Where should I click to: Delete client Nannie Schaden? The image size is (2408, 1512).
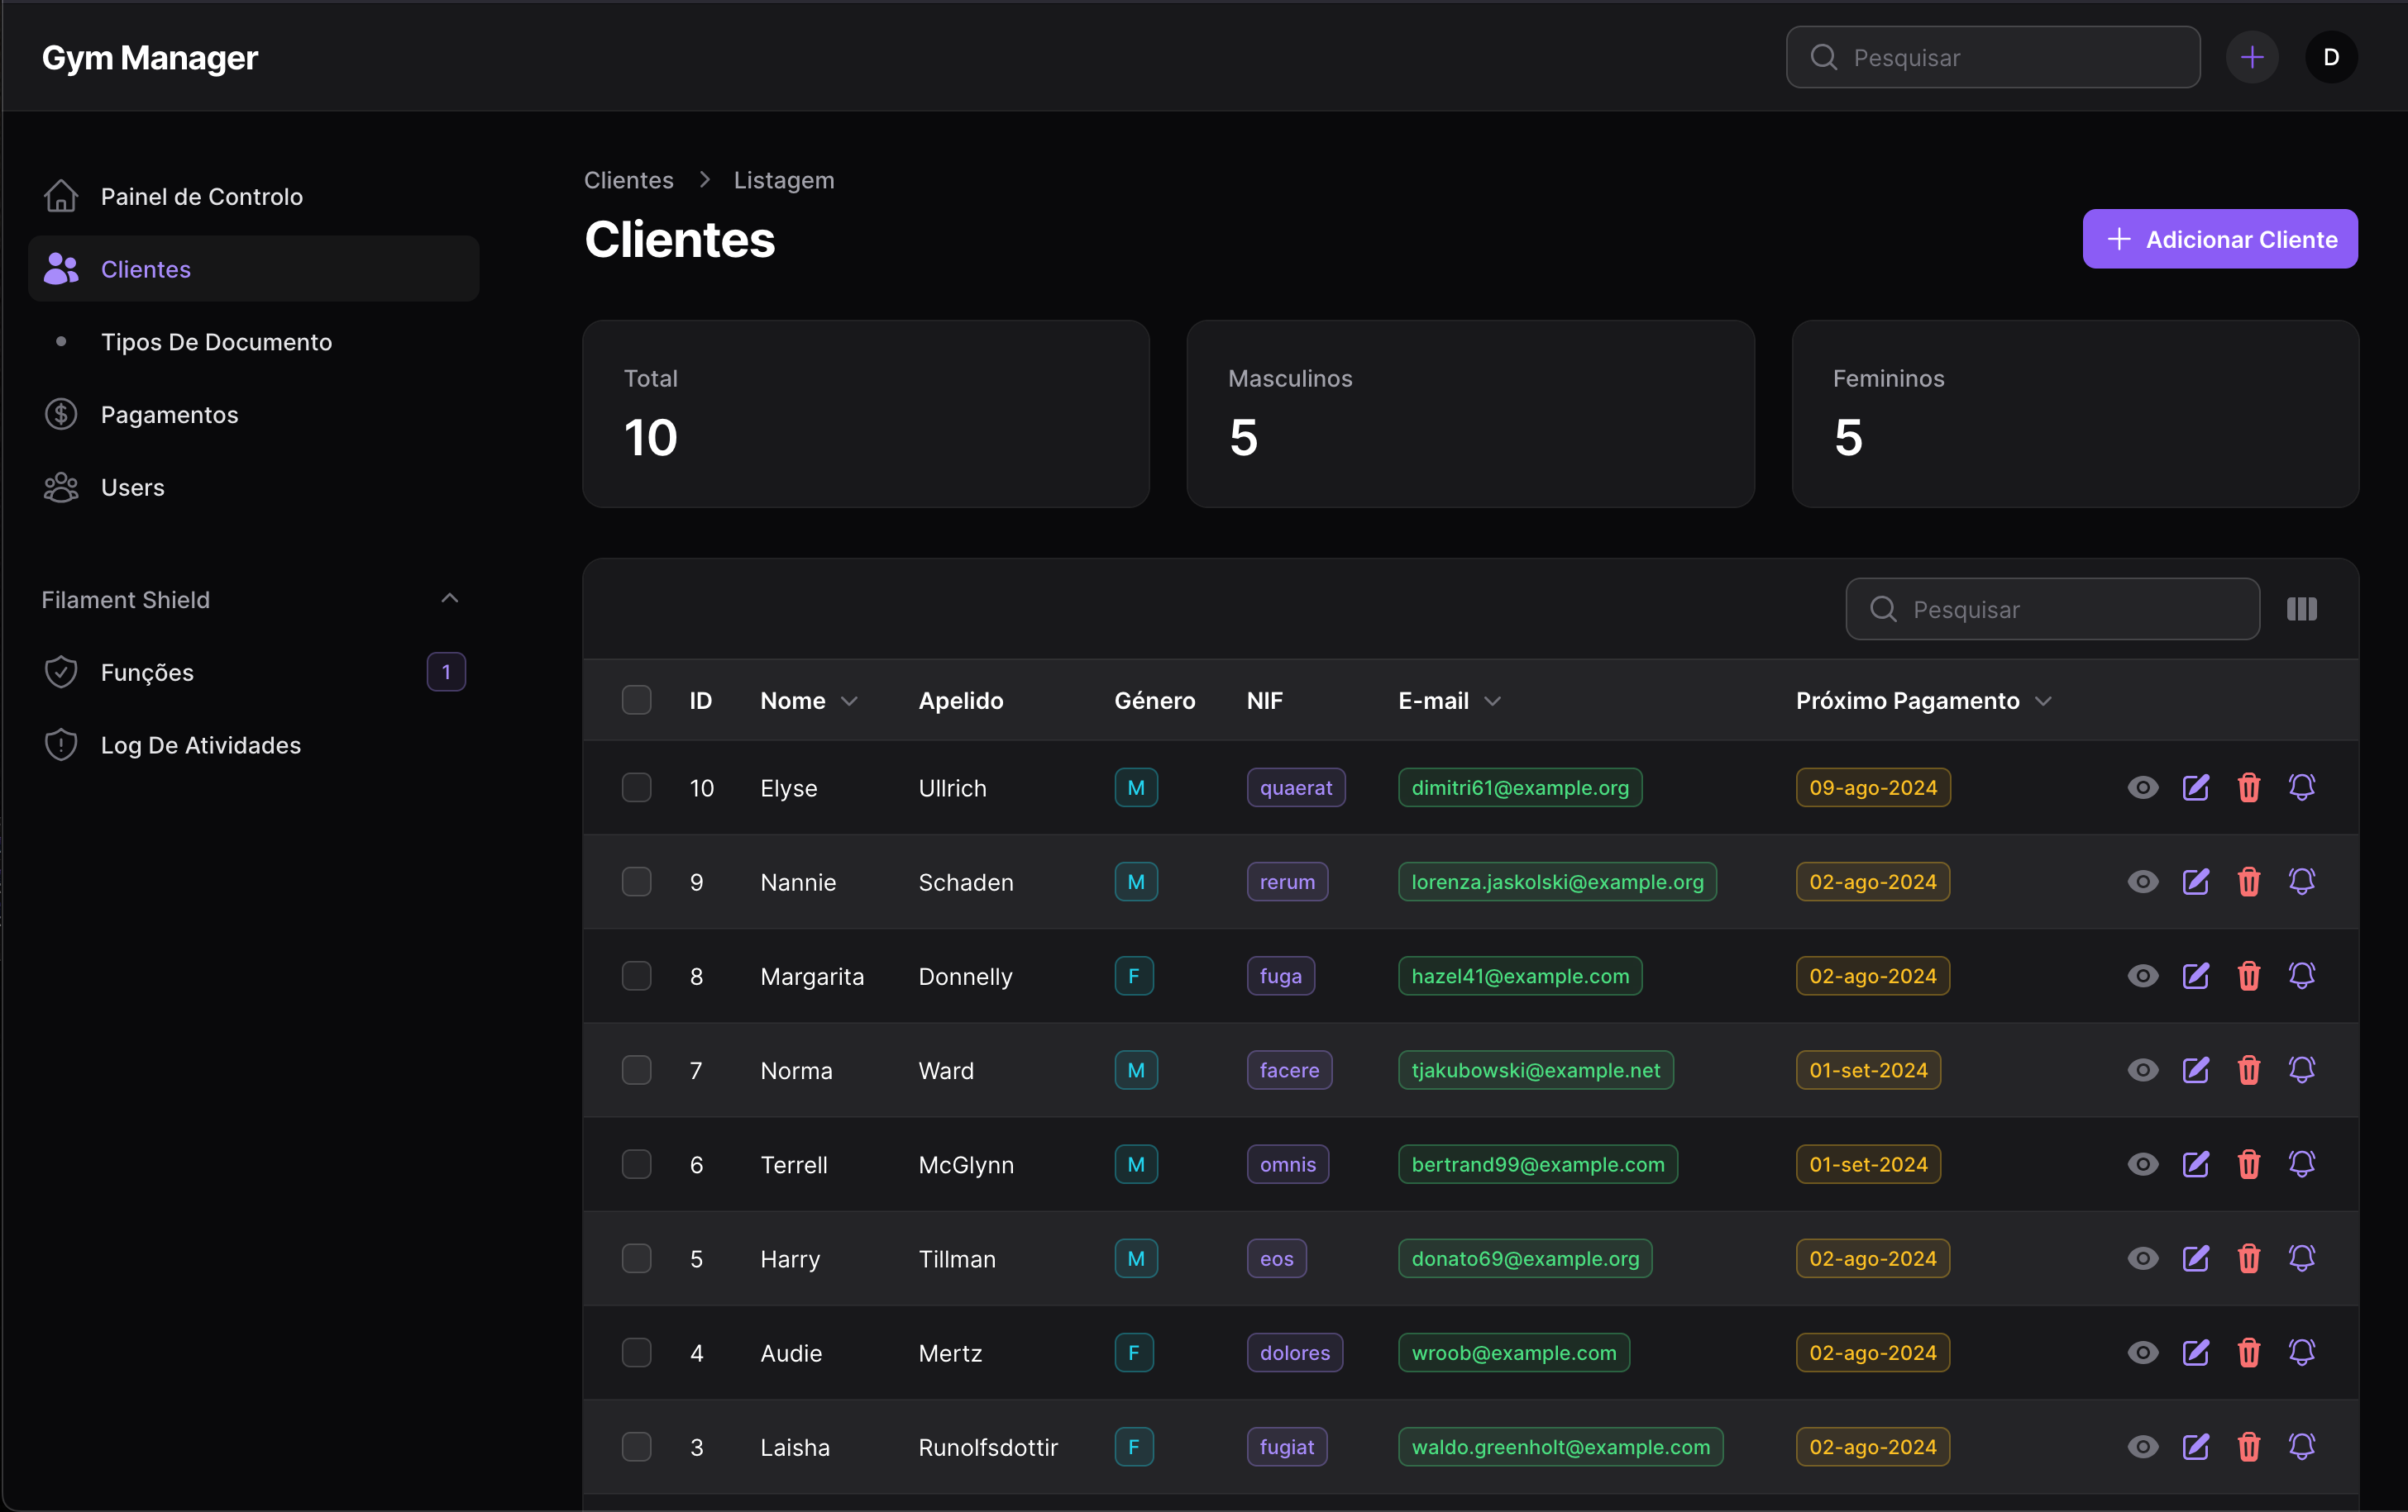pos(2249,882)
